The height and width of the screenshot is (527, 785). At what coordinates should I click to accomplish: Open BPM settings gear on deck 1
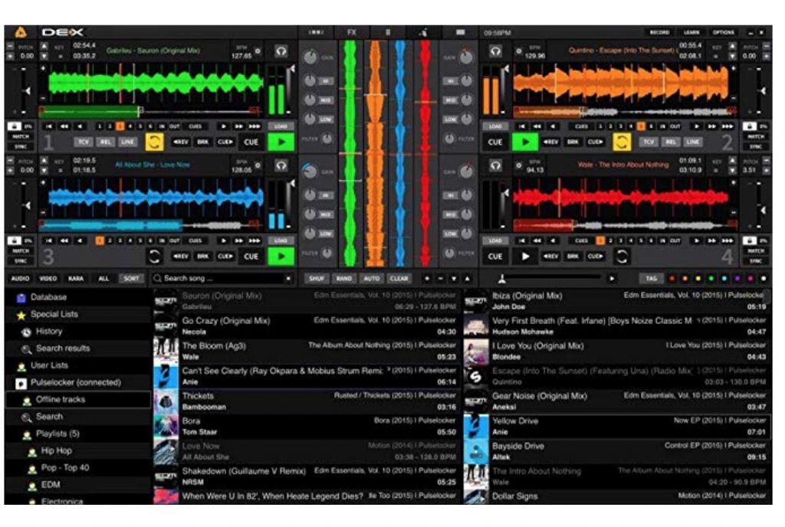[x=258, y=51]
